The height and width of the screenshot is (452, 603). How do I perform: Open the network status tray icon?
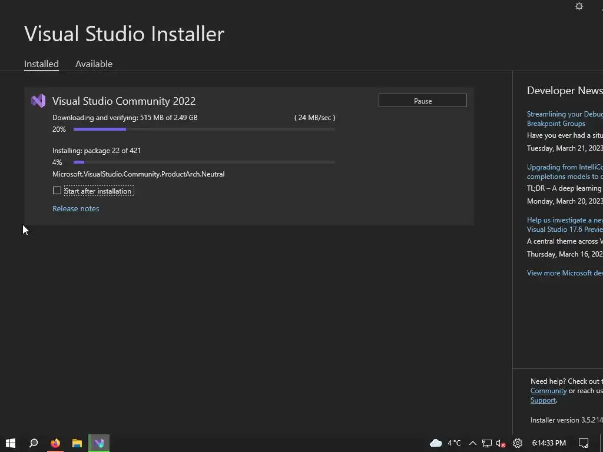[x=487, y=443]
